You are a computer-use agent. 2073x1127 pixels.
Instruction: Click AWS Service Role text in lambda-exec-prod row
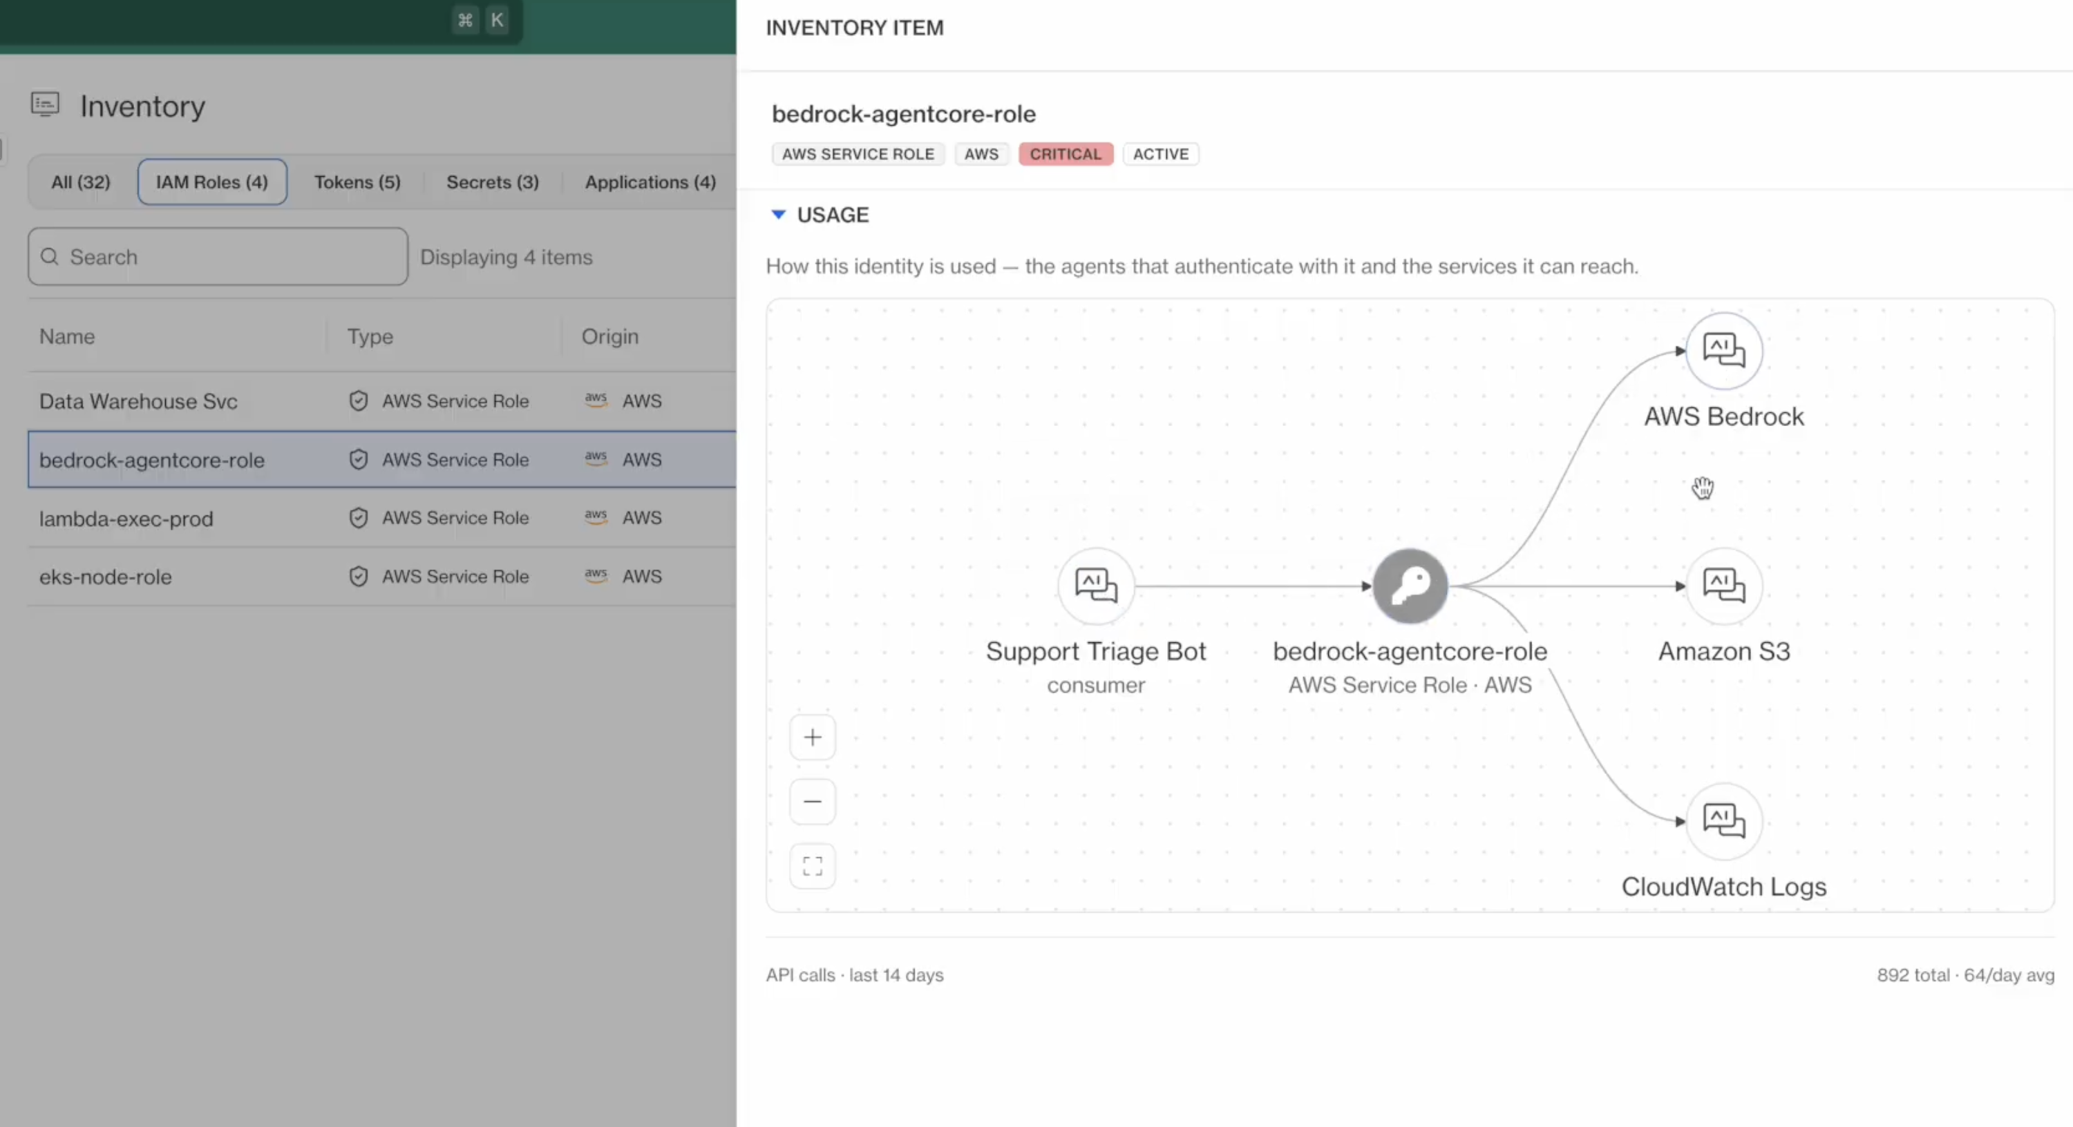coord(455,518)
